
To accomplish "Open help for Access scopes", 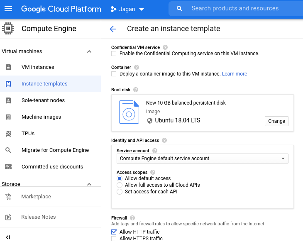I will (153, 172).
